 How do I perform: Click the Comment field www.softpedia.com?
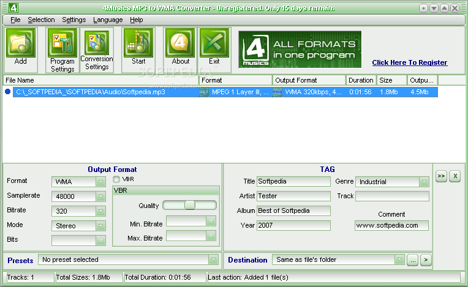pos(391,225)
